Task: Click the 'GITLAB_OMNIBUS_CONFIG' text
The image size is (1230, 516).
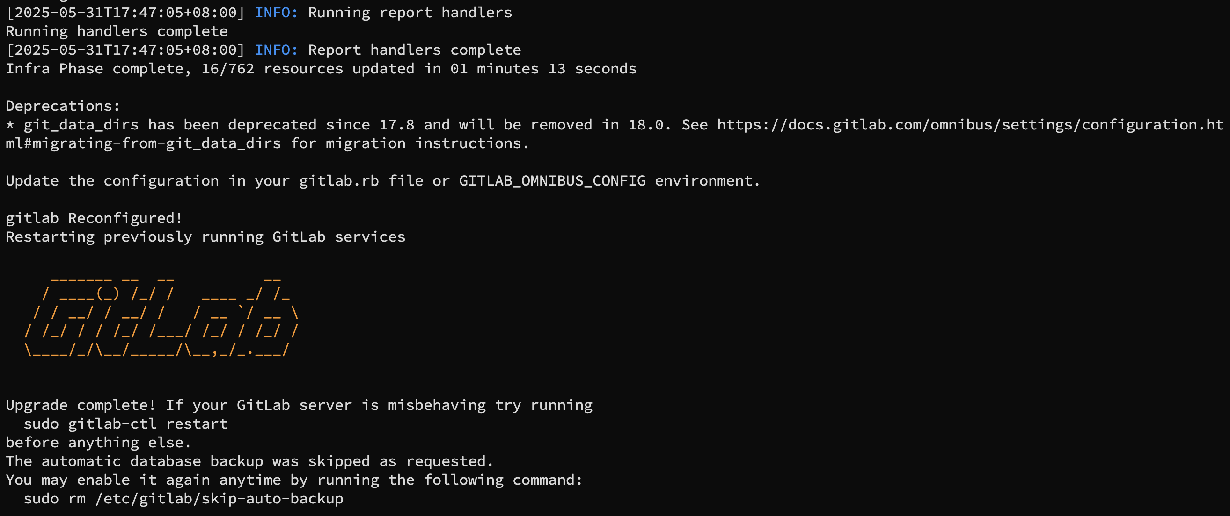Action: tap(552, 181)
